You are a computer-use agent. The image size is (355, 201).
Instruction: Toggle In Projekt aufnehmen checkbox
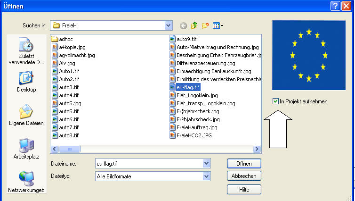(x=275, y=101)
